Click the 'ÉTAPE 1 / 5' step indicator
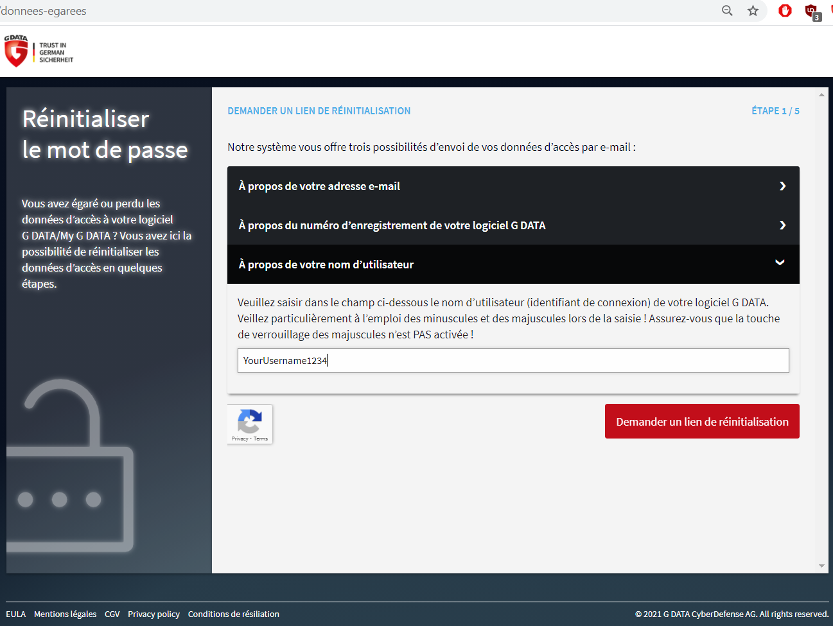The height and width of the screenshot is (626, 833). coord(775,111)
